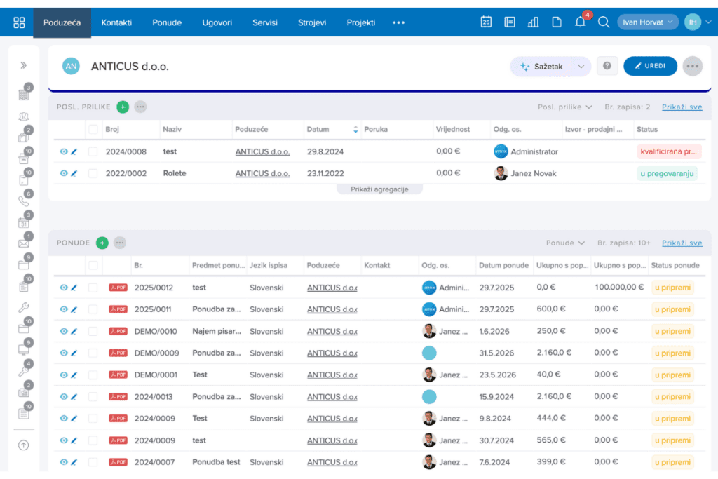Open the notifications bell
Screen dimensions: 718x479
(x=580, y=22)
